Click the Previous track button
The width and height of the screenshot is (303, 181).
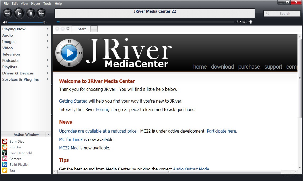[8, 13]
